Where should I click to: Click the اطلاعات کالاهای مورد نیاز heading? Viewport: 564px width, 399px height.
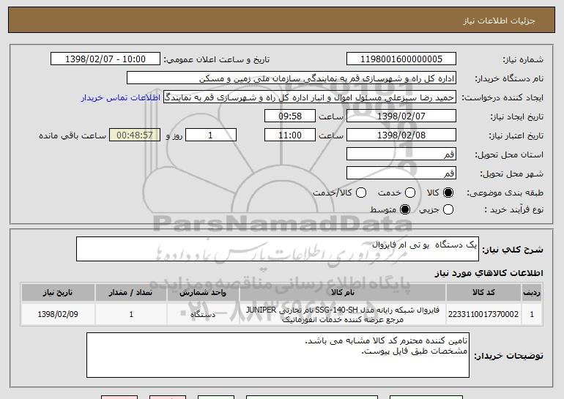489,273
